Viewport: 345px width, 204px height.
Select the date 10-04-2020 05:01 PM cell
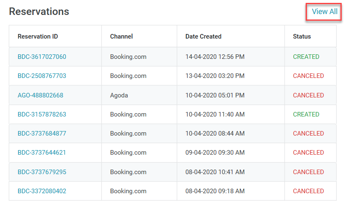215,95
